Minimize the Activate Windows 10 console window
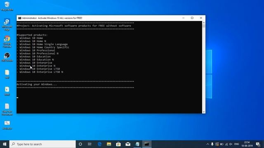 point(183,18)
